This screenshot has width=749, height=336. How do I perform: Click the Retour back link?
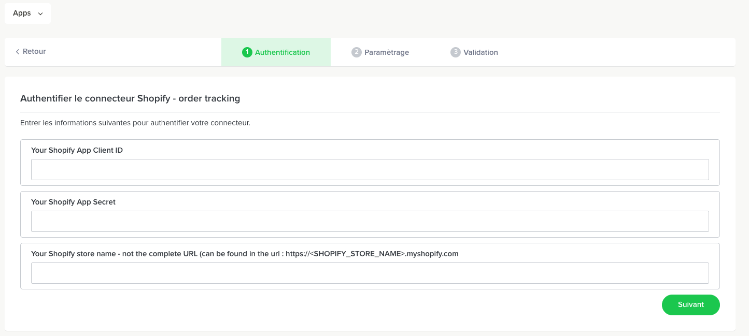34,52
